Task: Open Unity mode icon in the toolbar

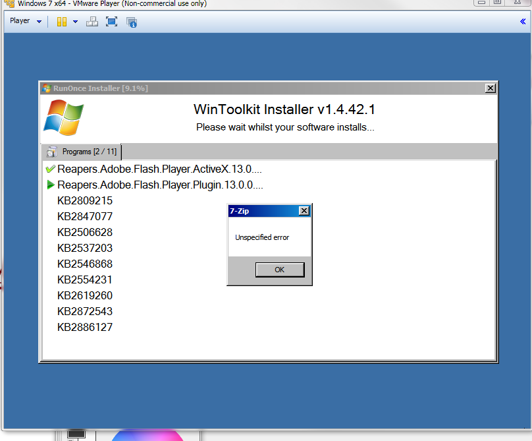Action: (132, 22)
